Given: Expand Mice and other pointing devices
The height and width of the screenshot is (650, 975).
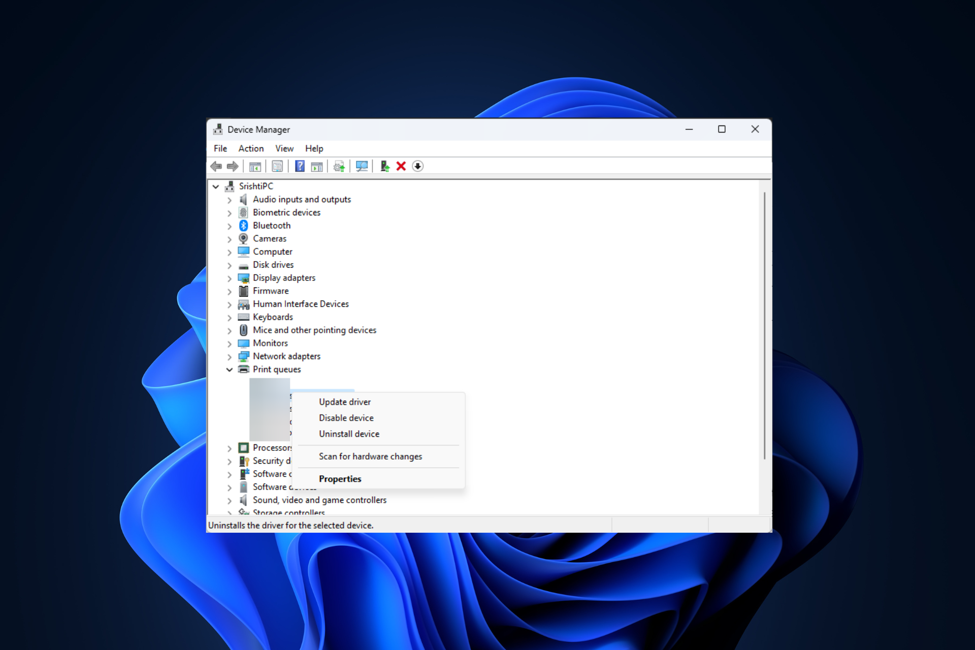Looking at the screenshot, I should [230, 331].
